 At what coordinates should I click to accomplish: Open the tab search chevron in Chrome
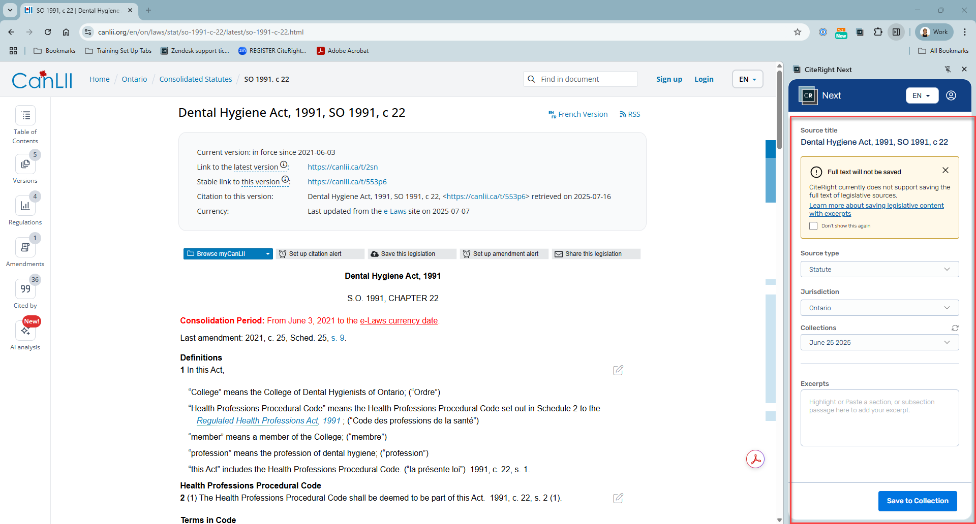click(x=10, y=10)
